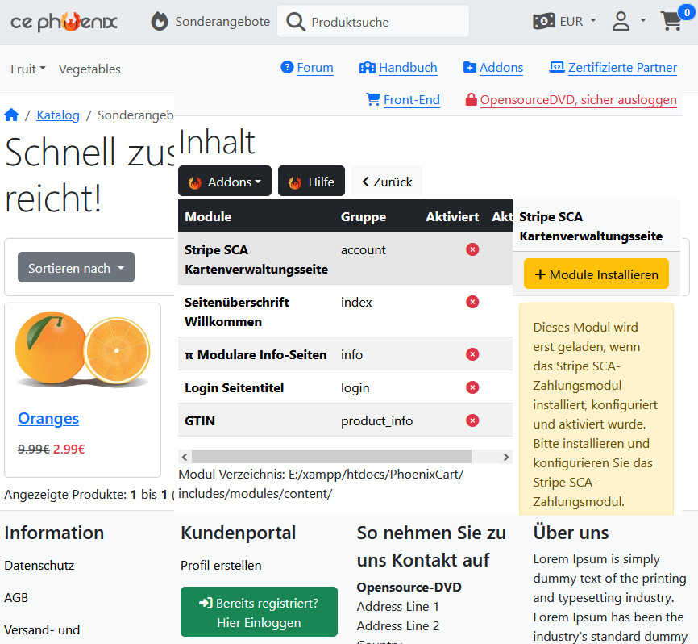Open the Forum link
Viewport: 698px width, 644px height.
pyautogui.click(x=314, y=68)
